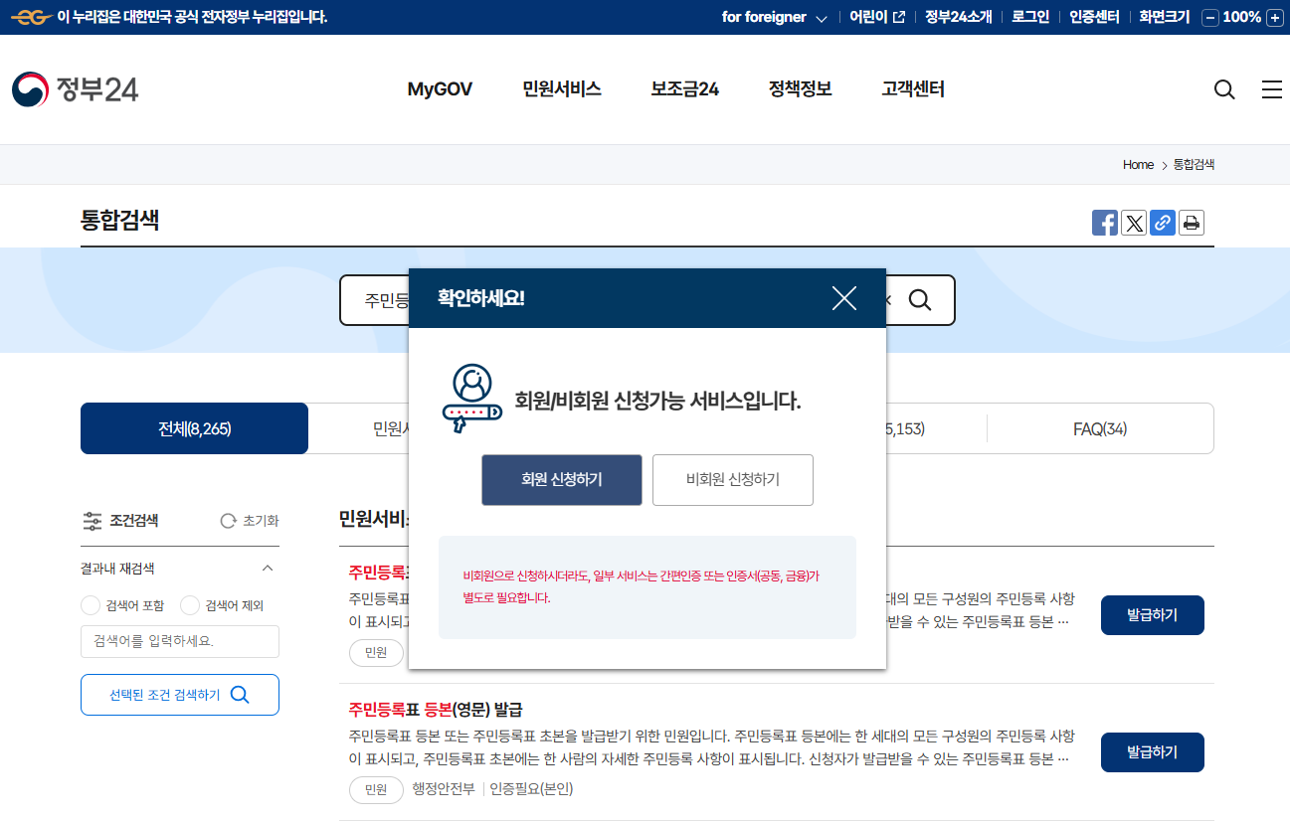
Task: Copy page link with the link icon
Action: pyautogui.click(x=1163, y=223)
